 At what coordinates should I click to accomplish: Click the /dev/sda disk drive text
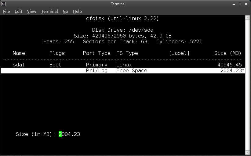tap(141, 30)
